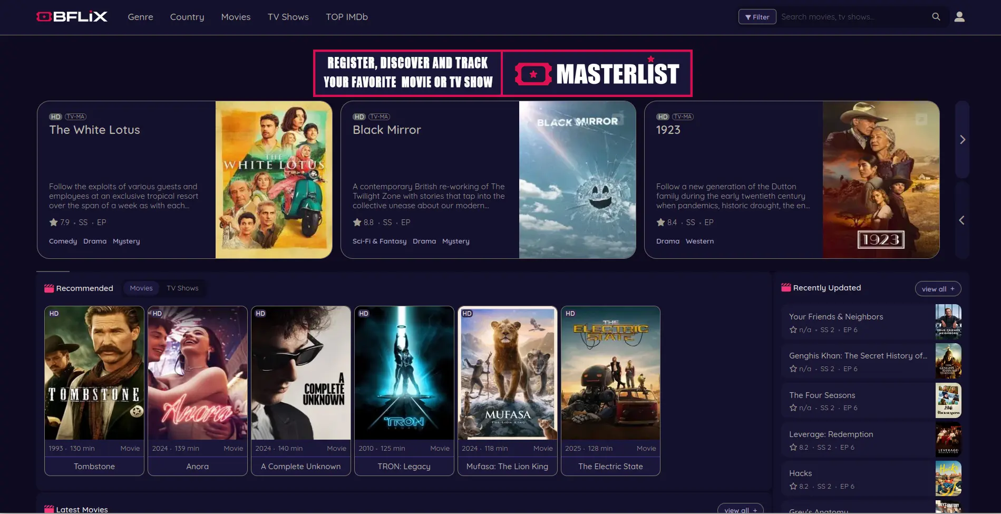Viewport: 1001px width, 514px height.
Task: Click view all in Recently Updated
Action: coord(938,289)
